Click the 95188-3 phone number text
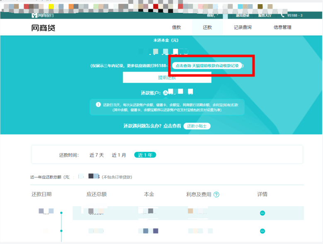 [x=295, y=15]
